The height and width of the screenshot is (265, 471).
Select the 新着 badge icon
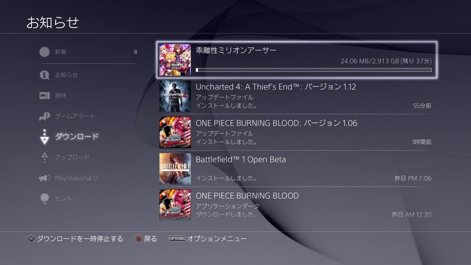[x=45, y=52]
